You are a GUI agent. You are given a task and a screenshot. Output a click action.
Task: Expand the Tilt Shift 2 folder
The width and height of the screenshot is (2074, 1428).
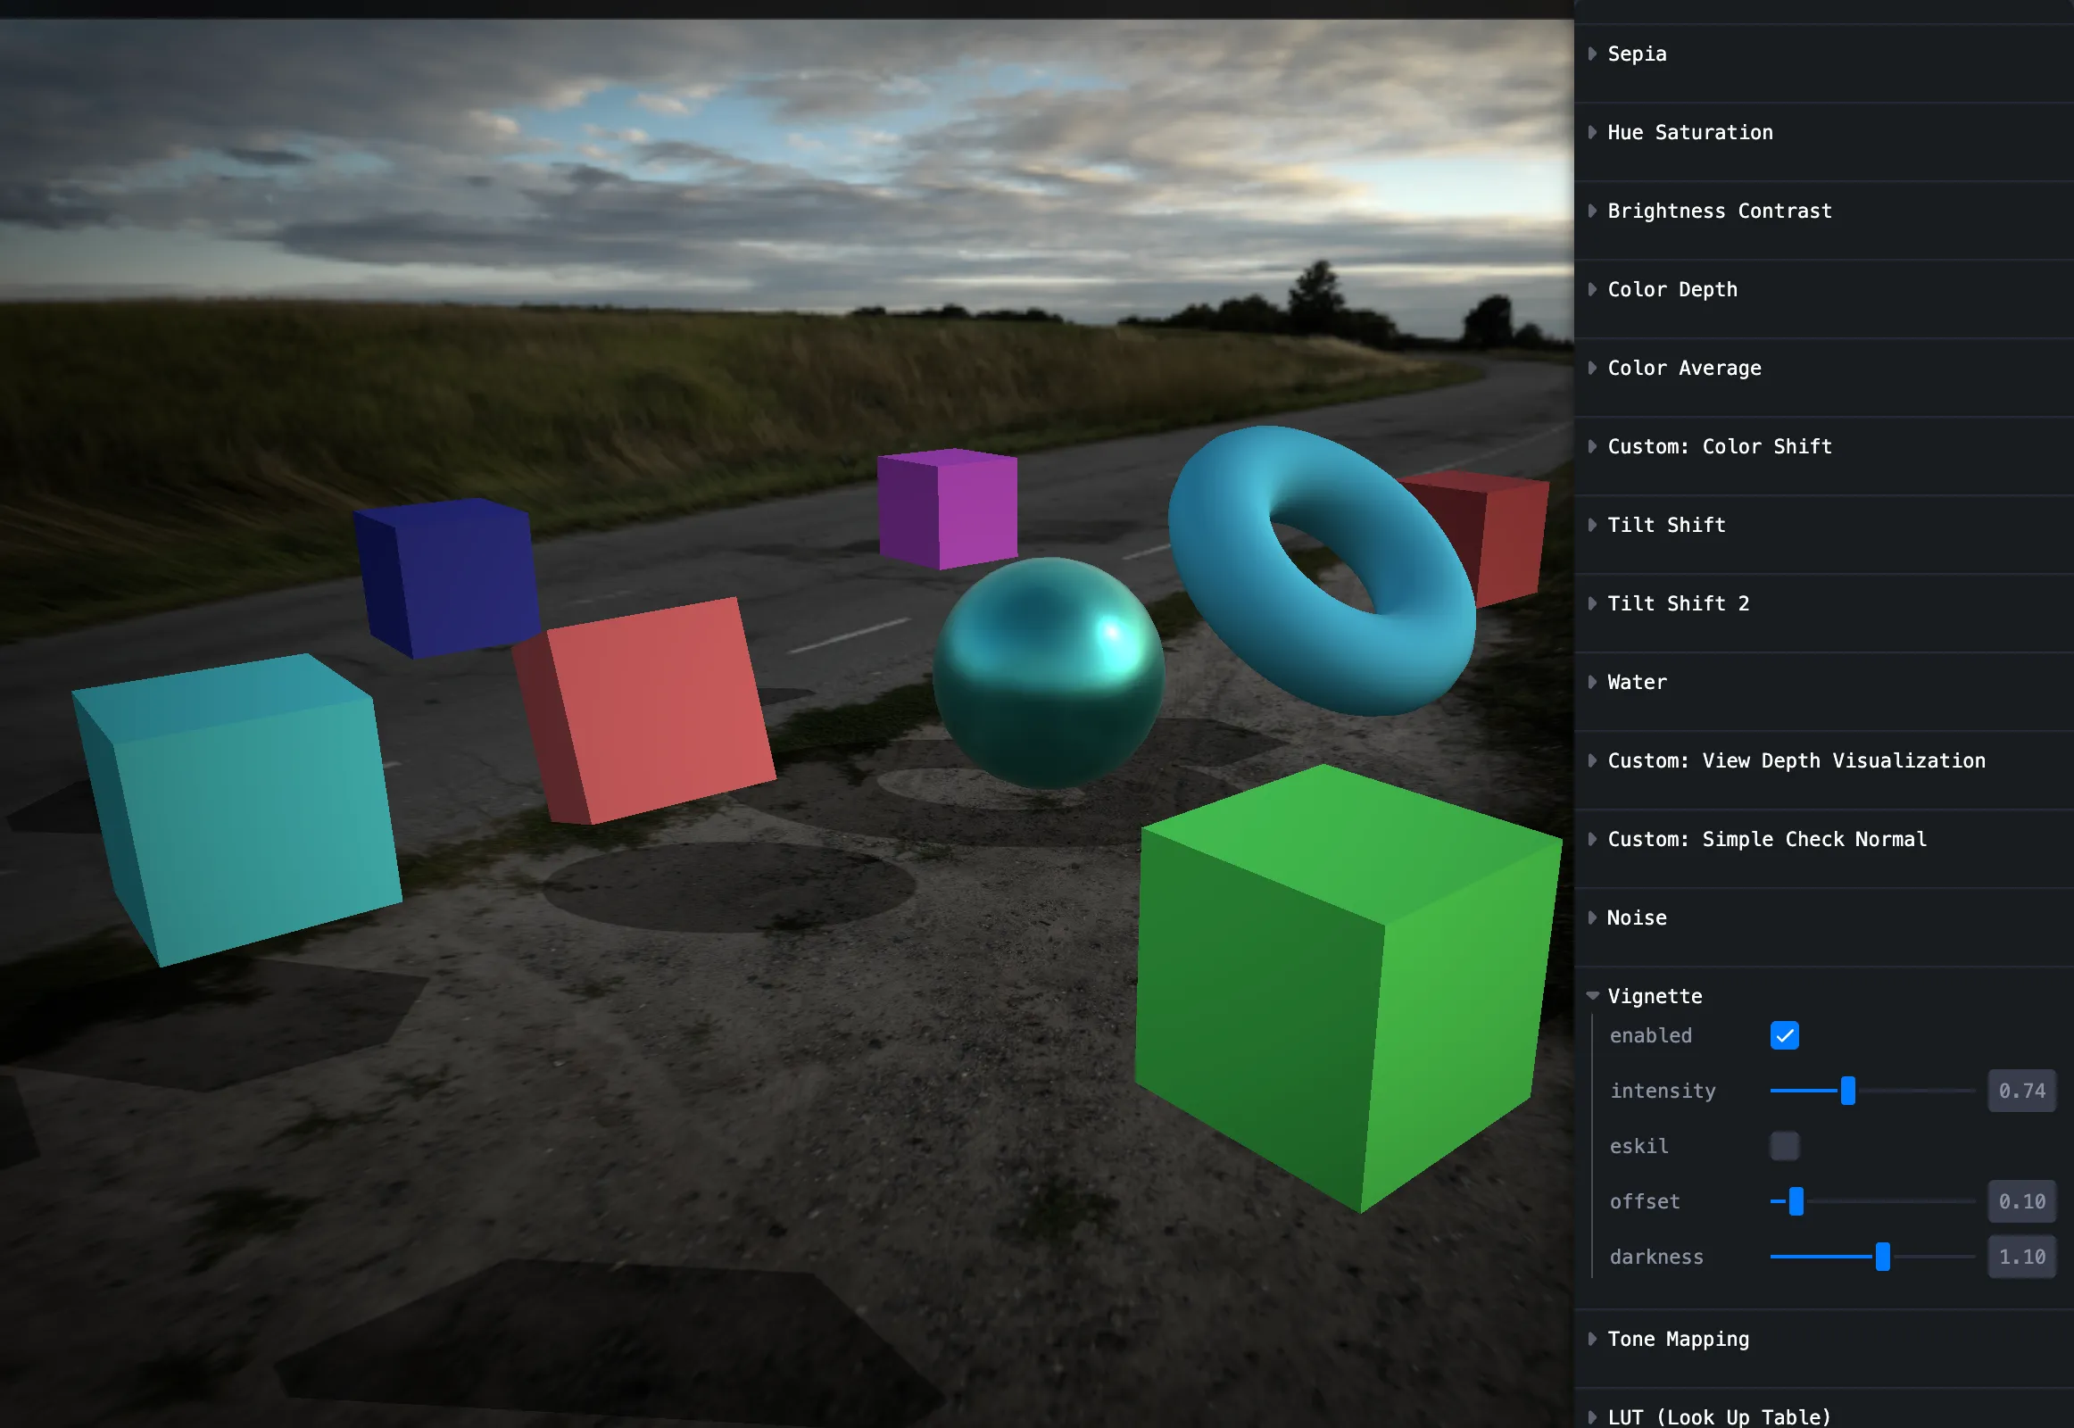point(1678,604)
